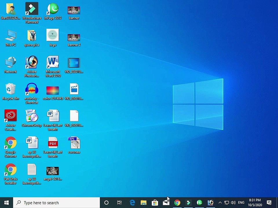The width and height of the screenshot is (278, 208).
Task: Show hidden system tray icons
Action: 220,203
